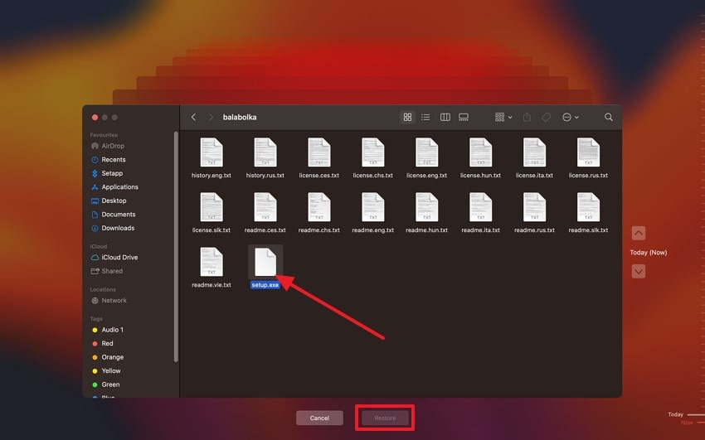The width and height of the screenshot is (705, 440).
Task: Click the Cancel button
Action: click(319, 418)
